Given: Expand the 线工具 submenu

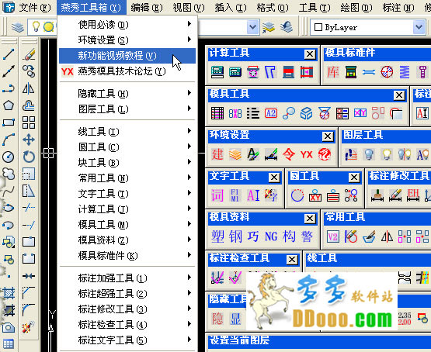Looking at the screenshot, I should point(127,131).
